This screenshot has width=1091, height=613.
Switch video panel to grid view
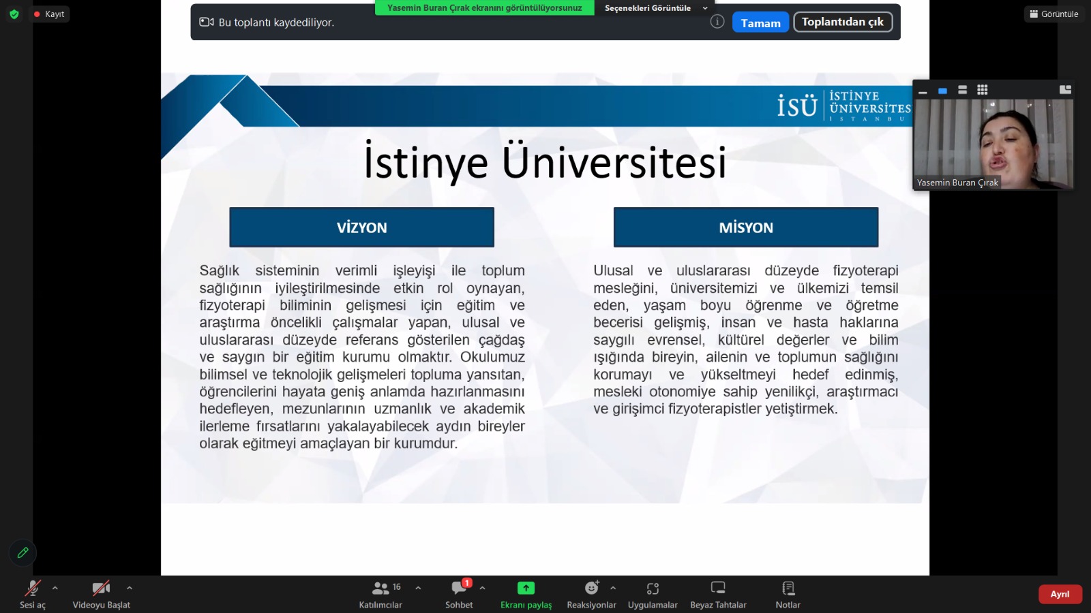(982, 90)
